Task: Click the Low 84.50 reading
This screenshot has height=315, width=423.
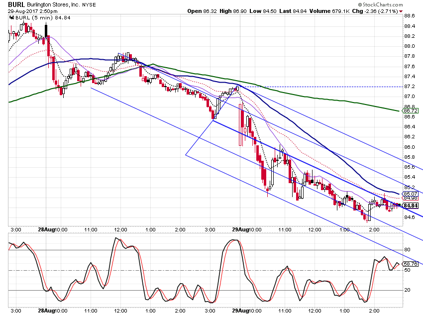Action: click(x=263, y=11)
